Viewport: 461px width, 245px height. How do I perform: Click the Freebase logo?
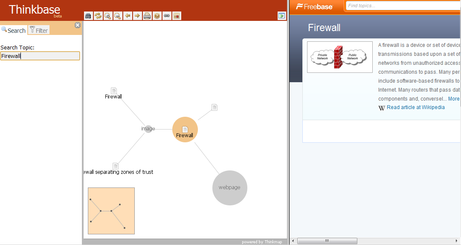point(314,6)
